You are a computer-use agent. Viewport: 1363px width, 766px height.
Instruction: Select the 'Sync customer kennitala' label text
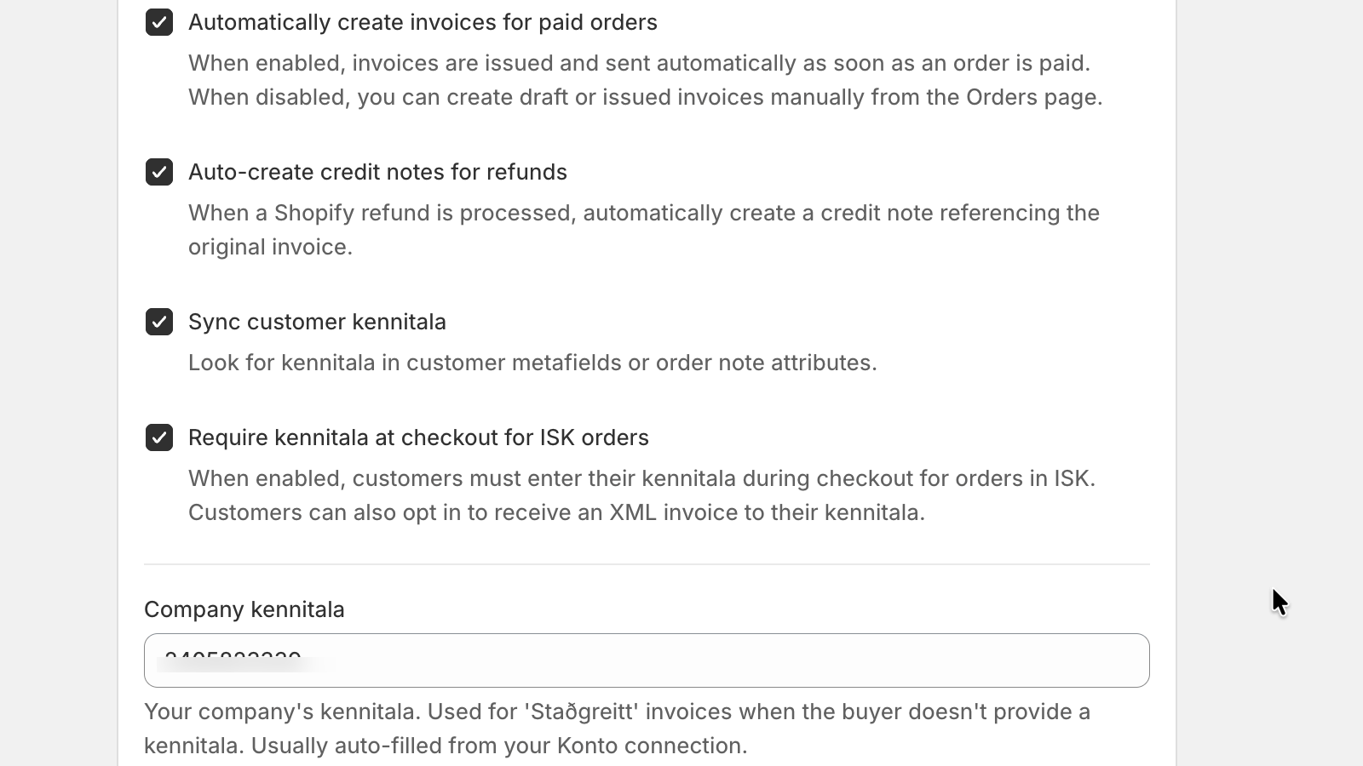point(317,322)
